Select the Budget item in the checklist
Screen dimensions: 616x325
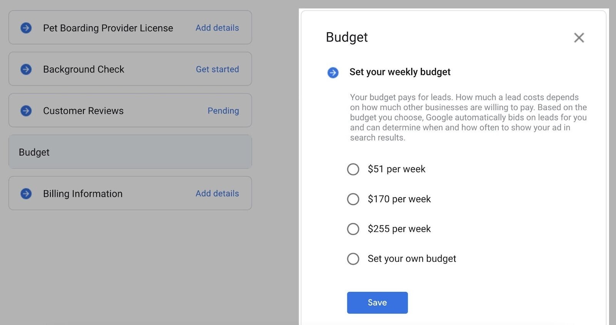pos(130,152)
